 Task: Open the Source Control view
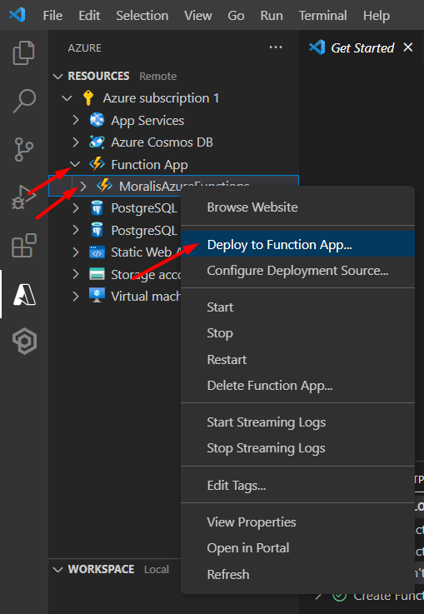pos(24,149)
